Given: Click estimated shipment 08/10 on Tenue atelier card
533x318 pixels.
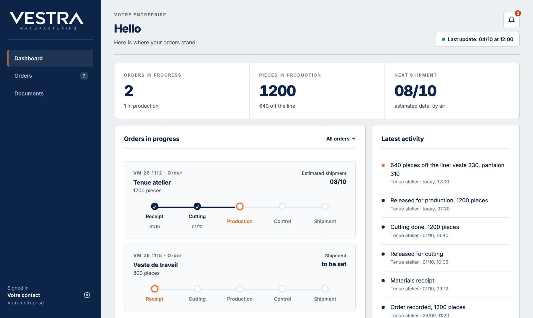Looking at the screenshot, I should click(x=338, y=182).
